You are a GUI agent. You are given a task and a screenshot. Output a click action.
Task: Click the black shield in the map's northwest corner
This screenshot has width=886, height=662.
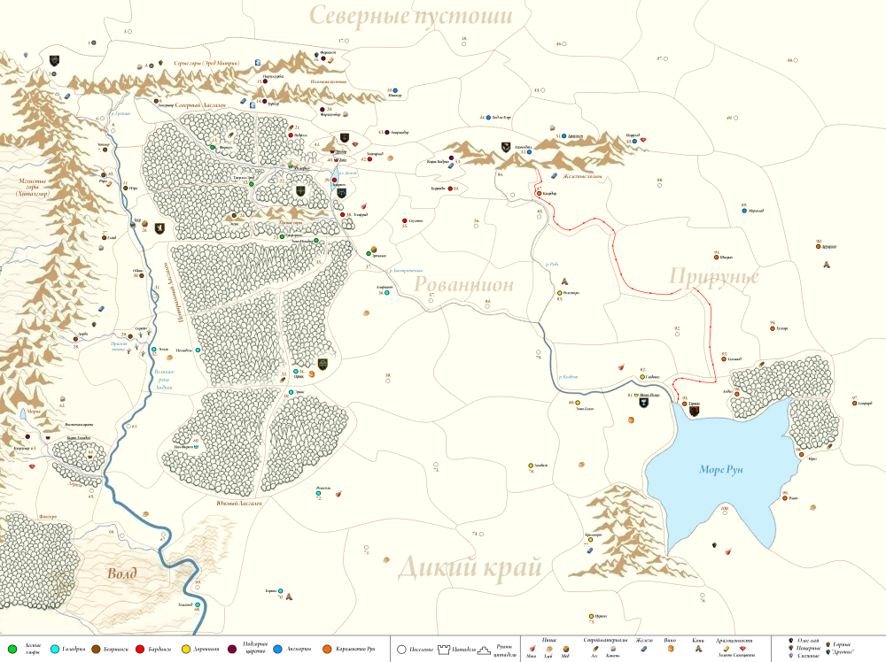tap(54, 60)
